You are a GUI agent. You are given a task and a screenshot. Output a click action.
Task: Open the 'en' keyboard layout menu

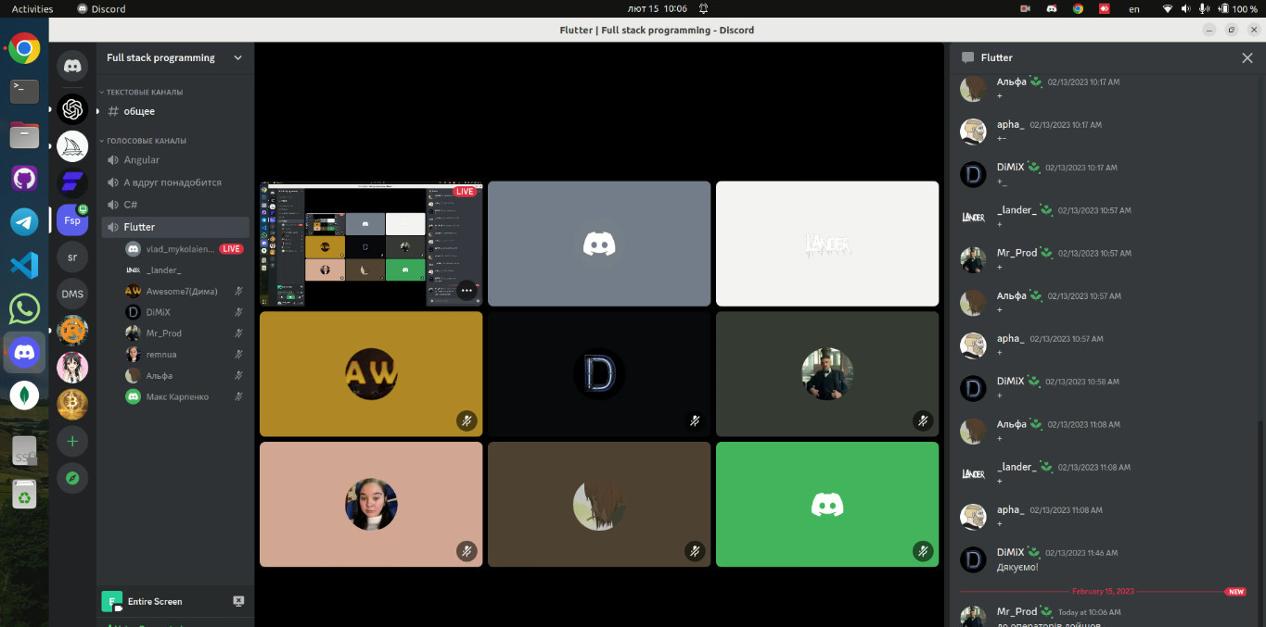tap(1133, 8)
